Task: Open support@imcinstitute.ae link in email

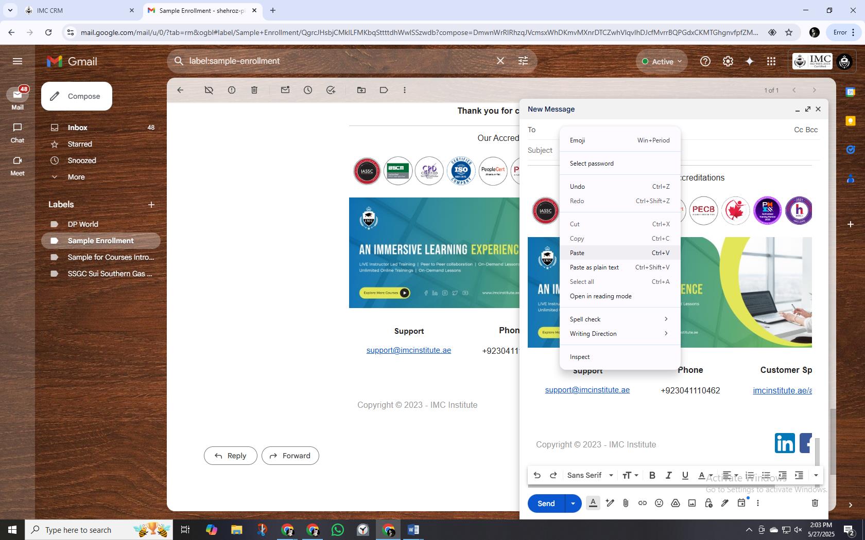Action: 409,350
